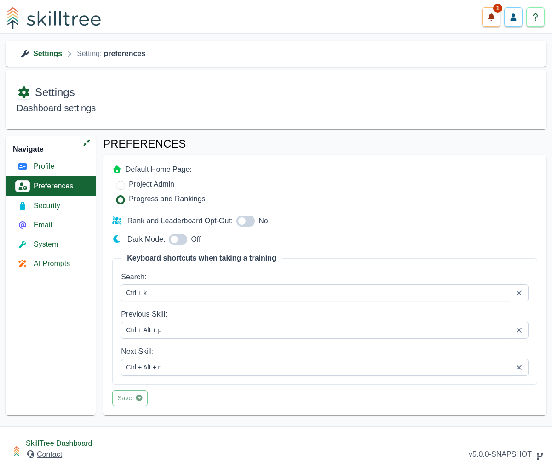
Task: Open Profile in the navigation menu
Action: pos(51,166)
